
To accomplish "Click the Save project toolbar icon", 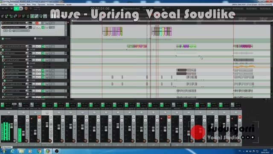I will click(11, 16).
